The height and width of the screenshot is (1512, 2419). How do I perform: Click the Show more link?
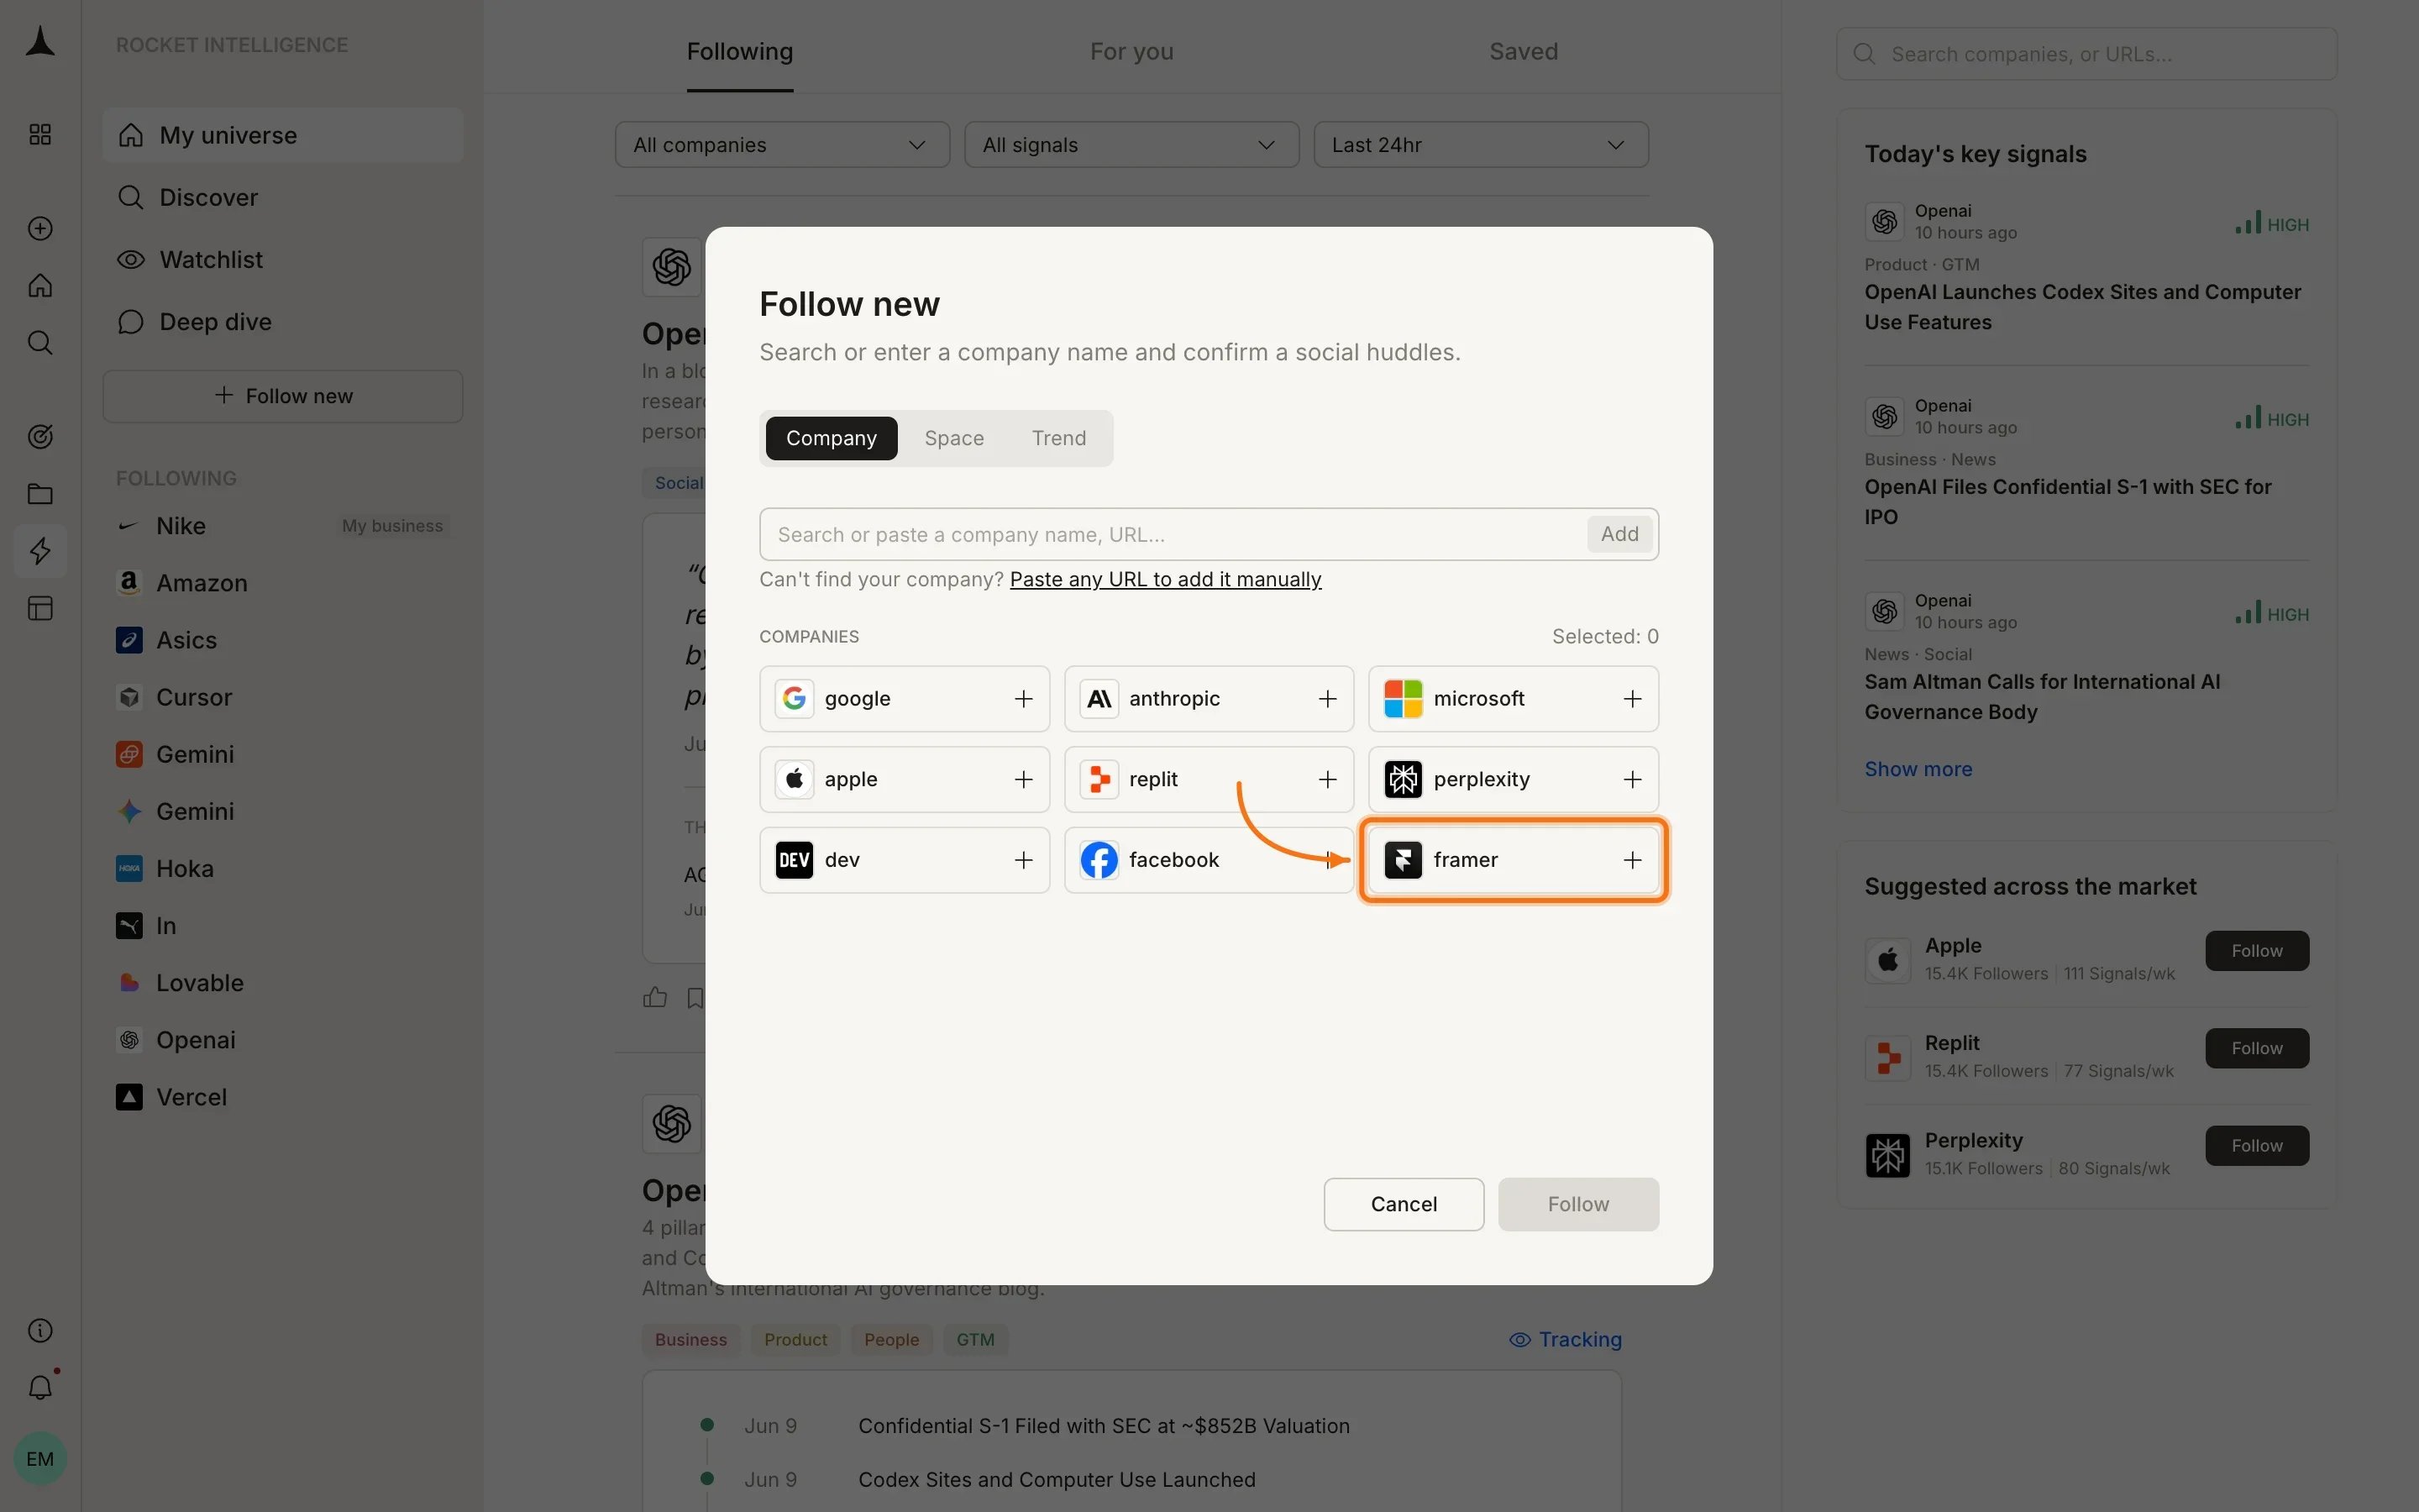pos(1918,769)
